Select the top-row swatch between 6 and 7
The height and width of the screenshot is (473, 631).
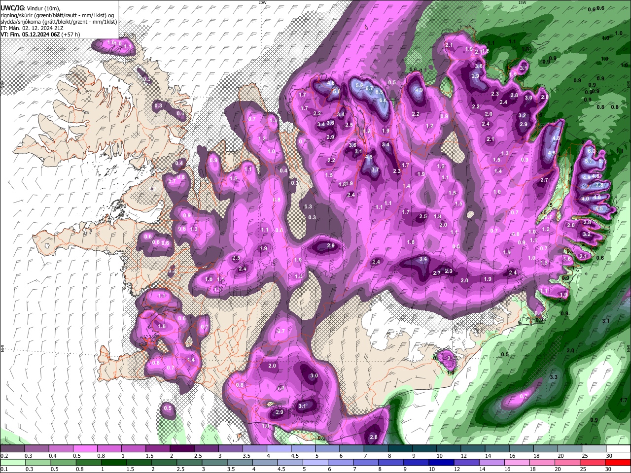coord(351,449)
